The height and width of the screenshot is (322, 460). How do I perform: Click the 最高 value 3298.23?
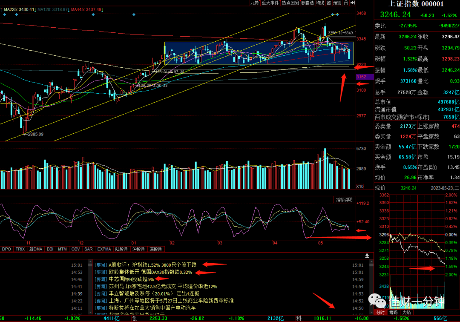click(x=451, y=59)
